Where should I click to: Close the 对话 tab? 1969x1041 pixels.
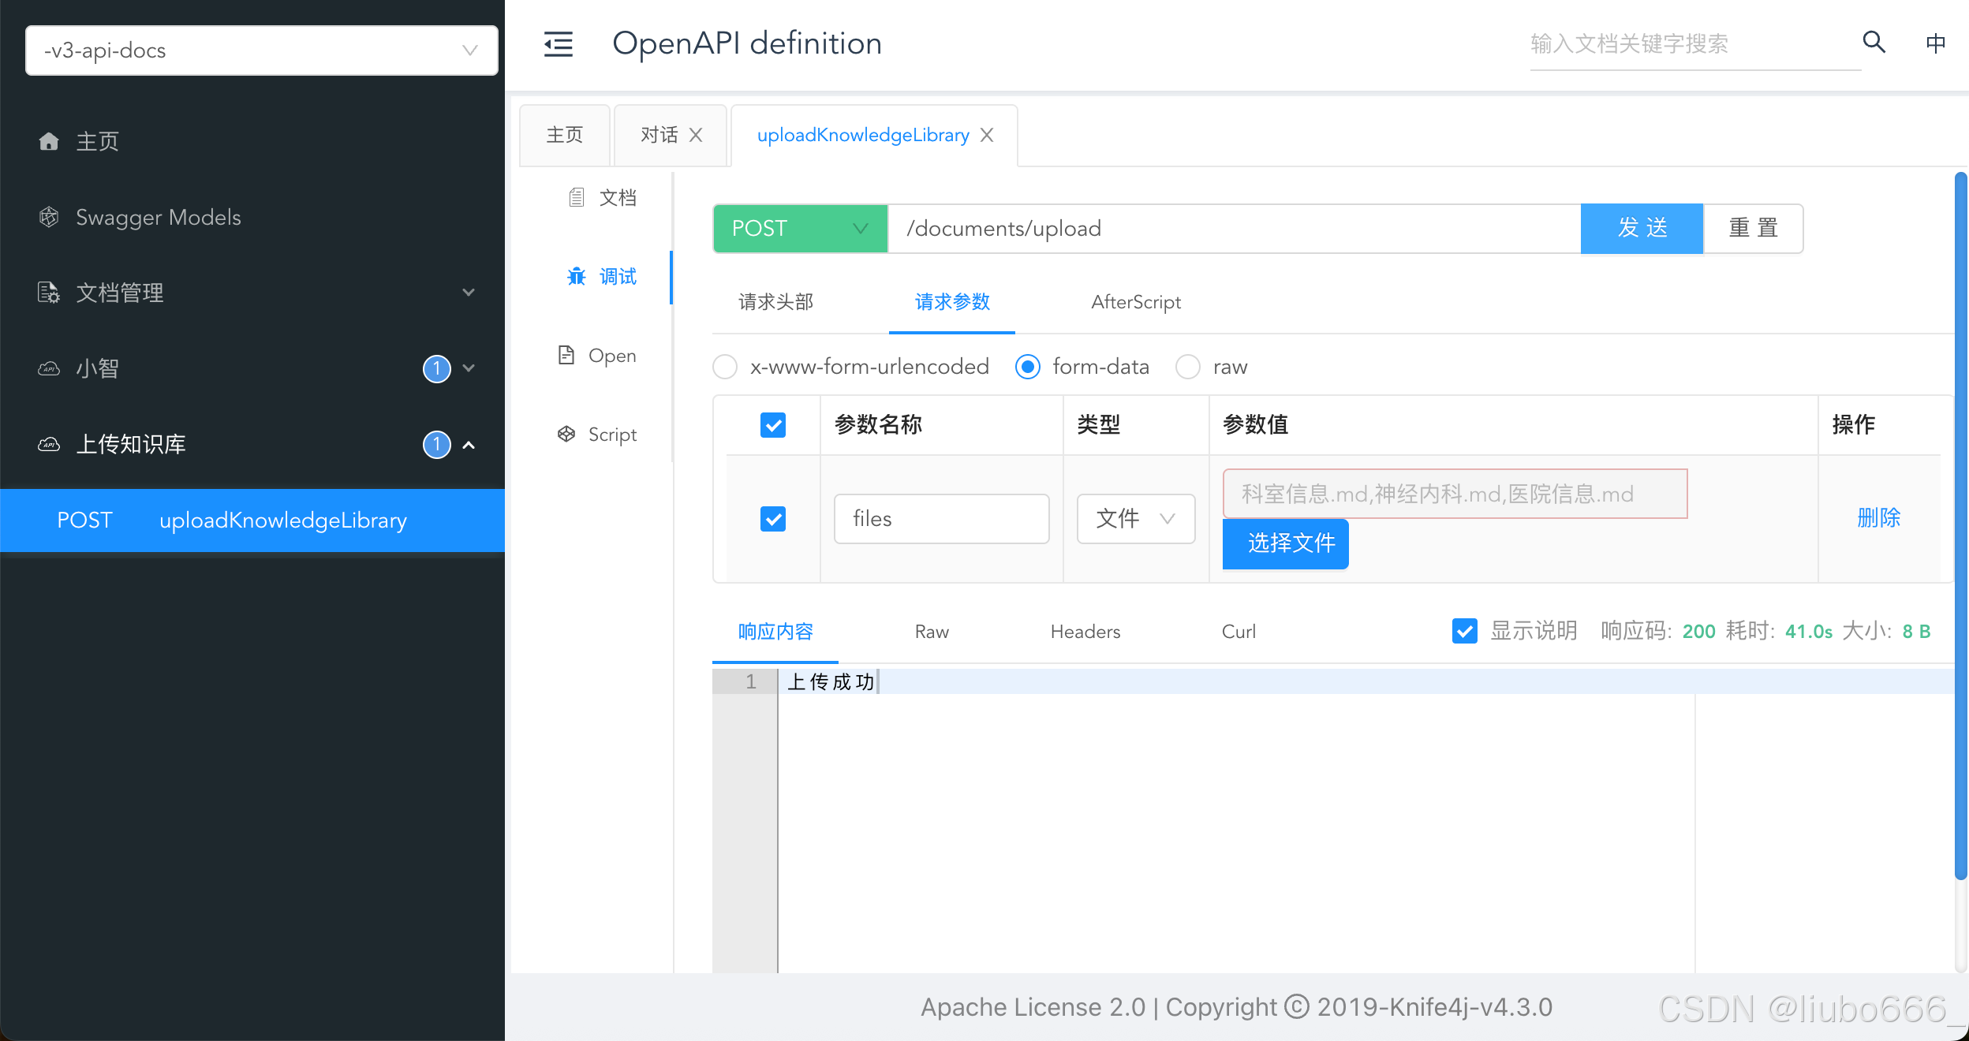coord(696,136)
